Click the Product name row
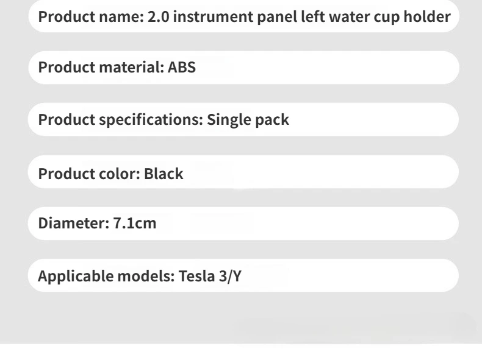This screenshot has width=482, height=349. pos(244,16)
